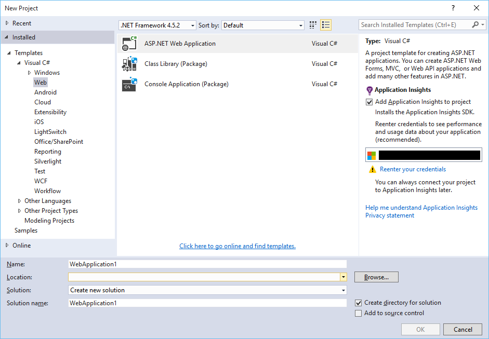Screen dimensions: 489x339
Task: Open the Solution dropdown
Action: coord(207,290)
